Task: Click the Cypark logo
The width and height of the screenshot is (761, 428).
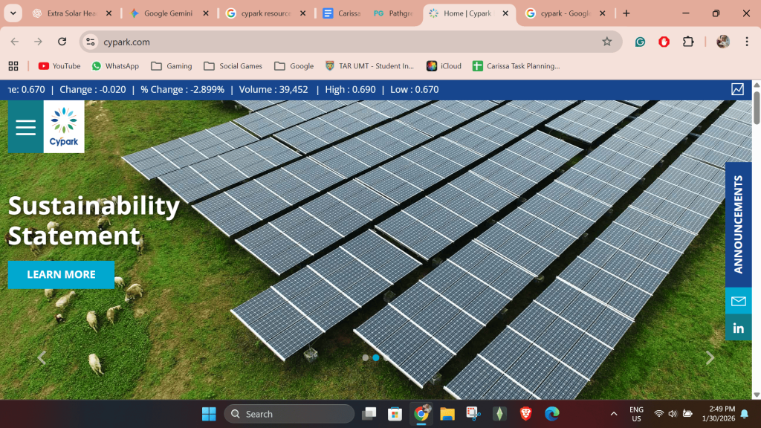Action: [62, 125]
